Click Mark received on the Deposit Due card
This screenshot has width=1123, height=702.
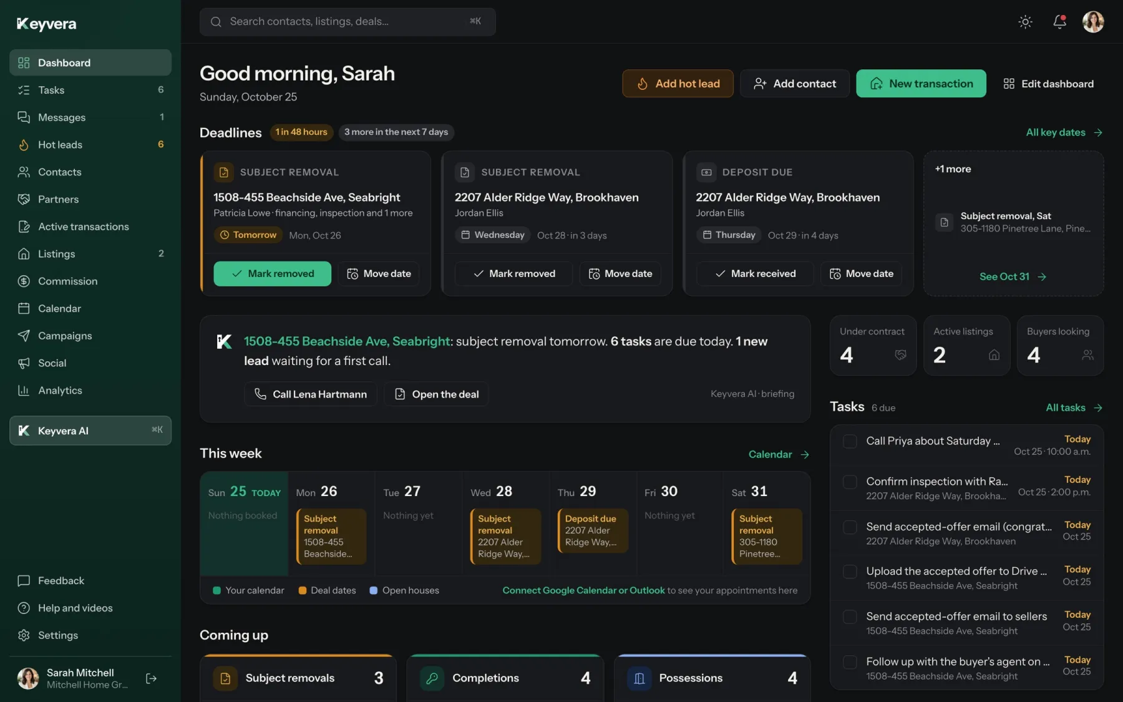(x=755, y=274)
